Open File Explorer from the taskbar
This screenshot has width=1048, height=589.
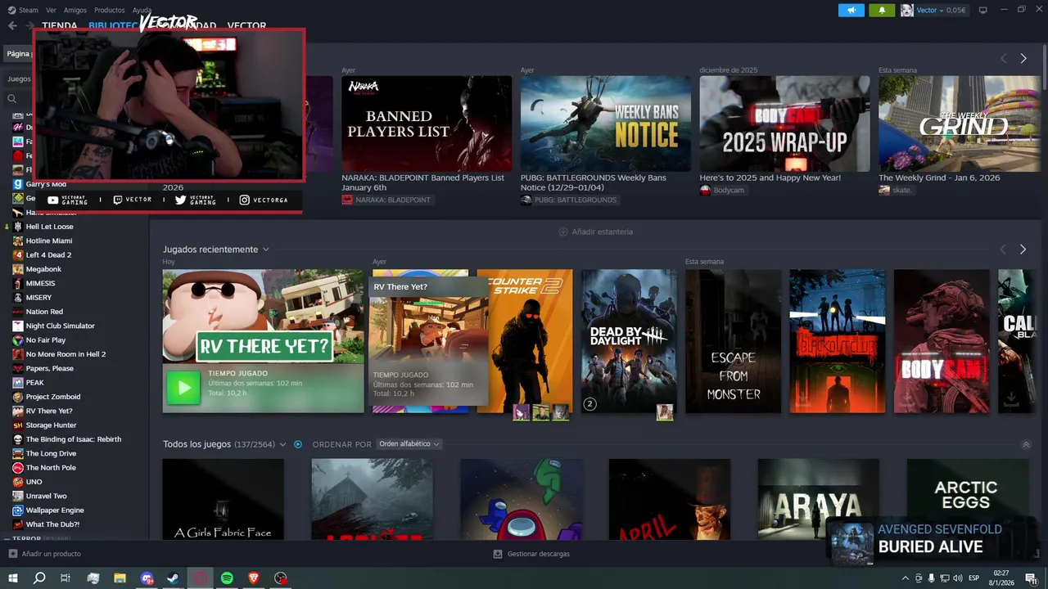120,578
